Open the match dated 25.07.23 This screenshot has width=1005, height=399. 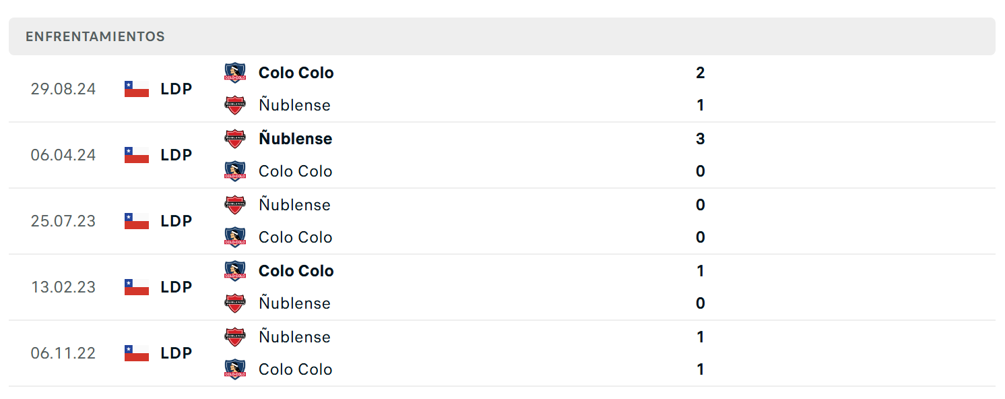tap(502, 221)
